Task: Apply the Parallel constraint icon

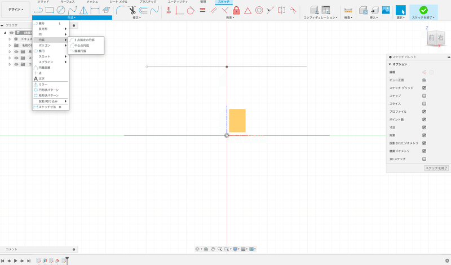Action: tap(214, 10)
